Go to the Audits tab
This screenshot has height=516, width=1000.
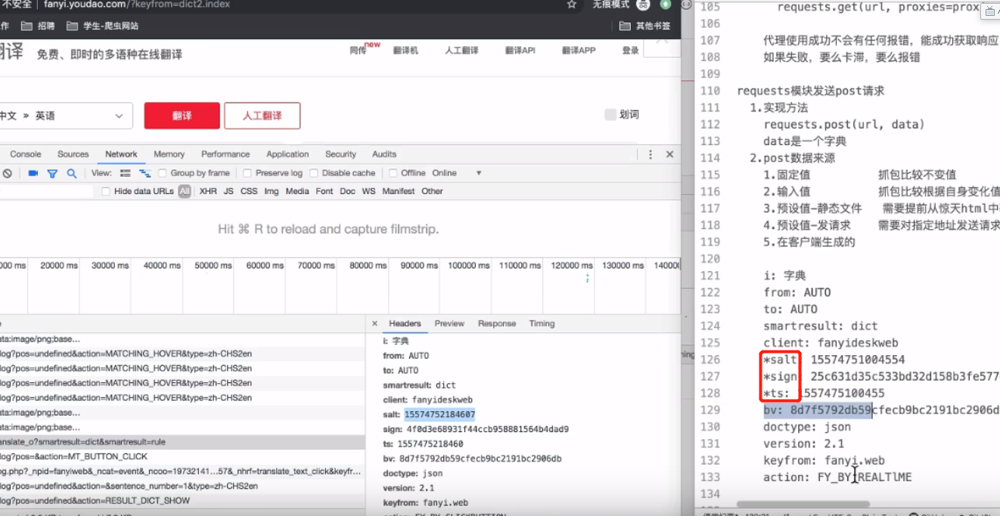click(384, 154)
